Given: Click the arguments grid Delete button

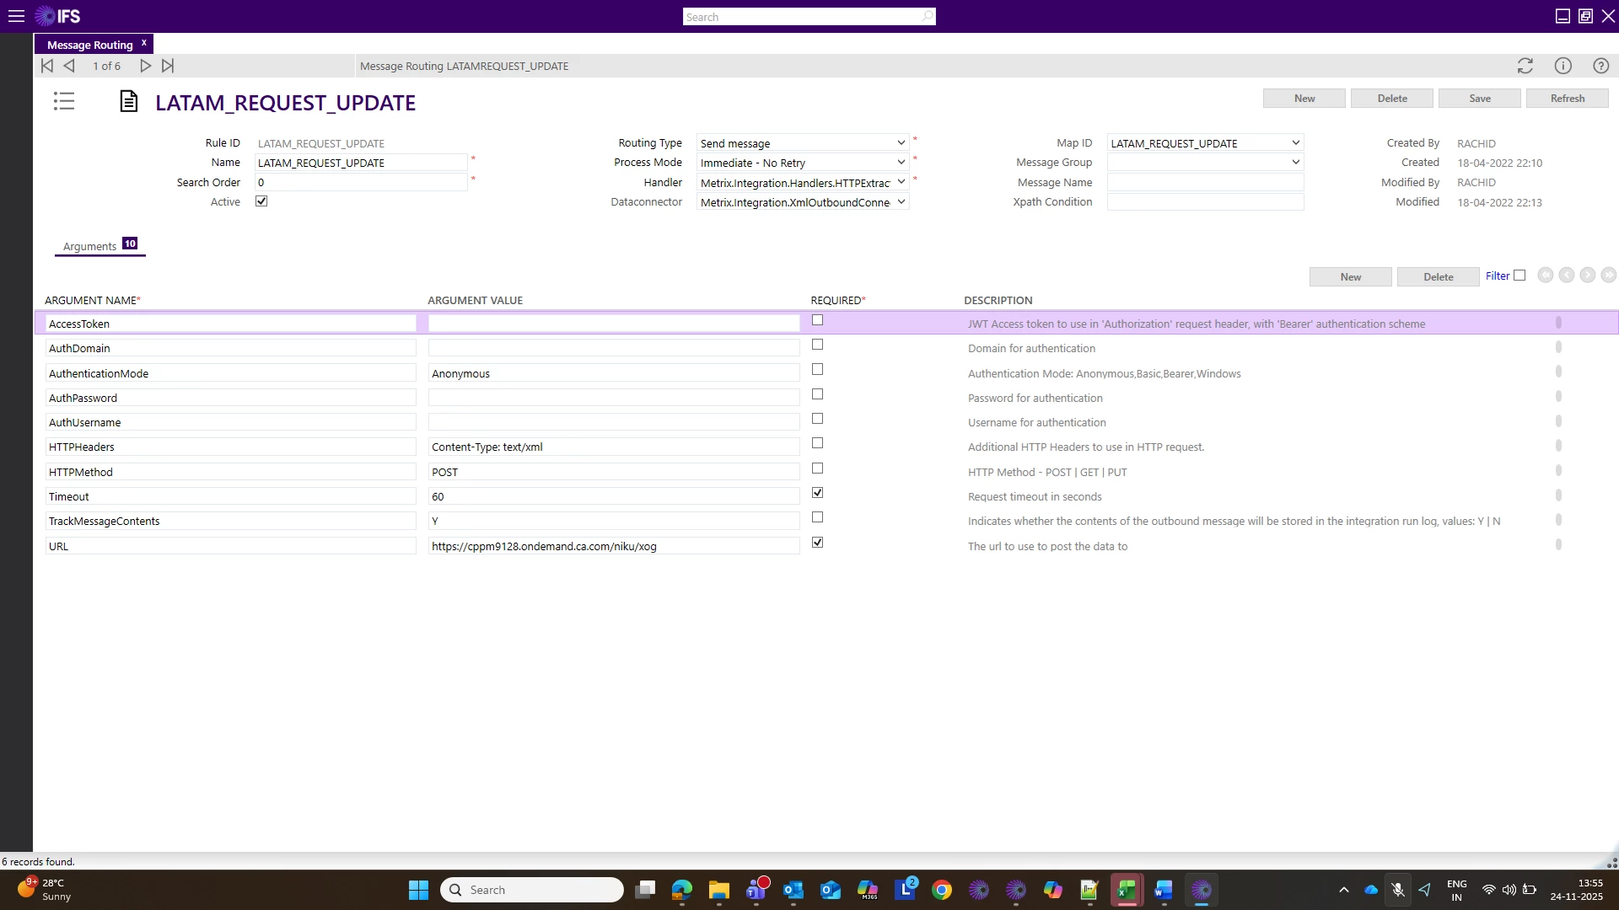Looking at the screenshot, I should tap(1438, 277).
